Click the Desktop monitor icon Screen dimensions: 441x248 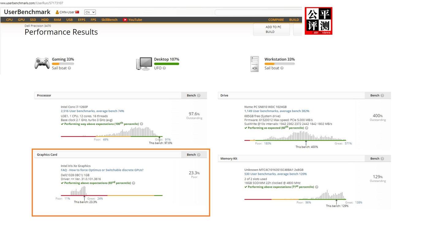[x=144, y=64]
